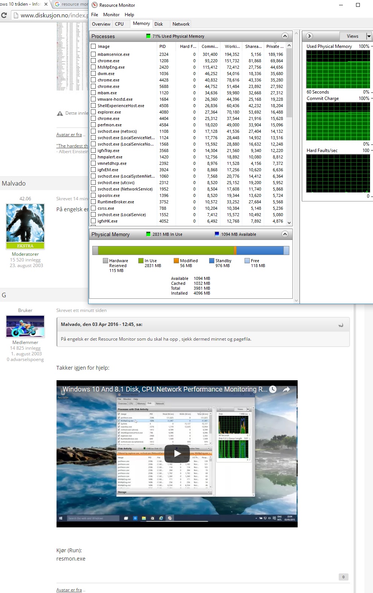The width and height of the screenshot is (373, 593).
Task: Click the Views button
Action: 353,36
